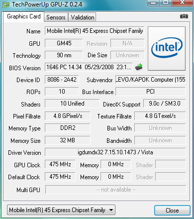Maximize the GPU-Z window
Viewport: 194px width, 219px height.
[166, 2]
